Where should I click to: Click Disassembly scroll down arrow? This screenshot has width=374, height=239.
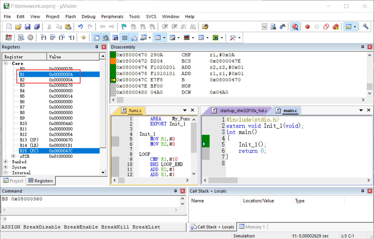pos(370,93)
